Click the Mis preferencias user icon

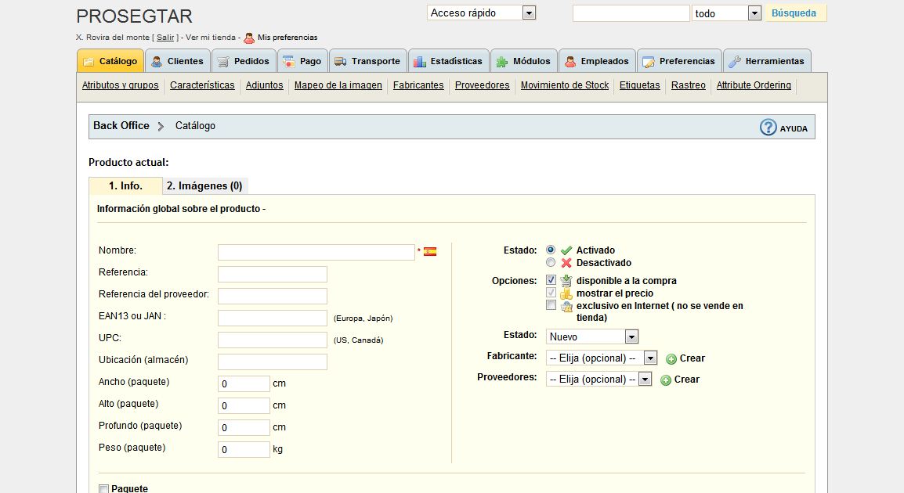(249, 38)
